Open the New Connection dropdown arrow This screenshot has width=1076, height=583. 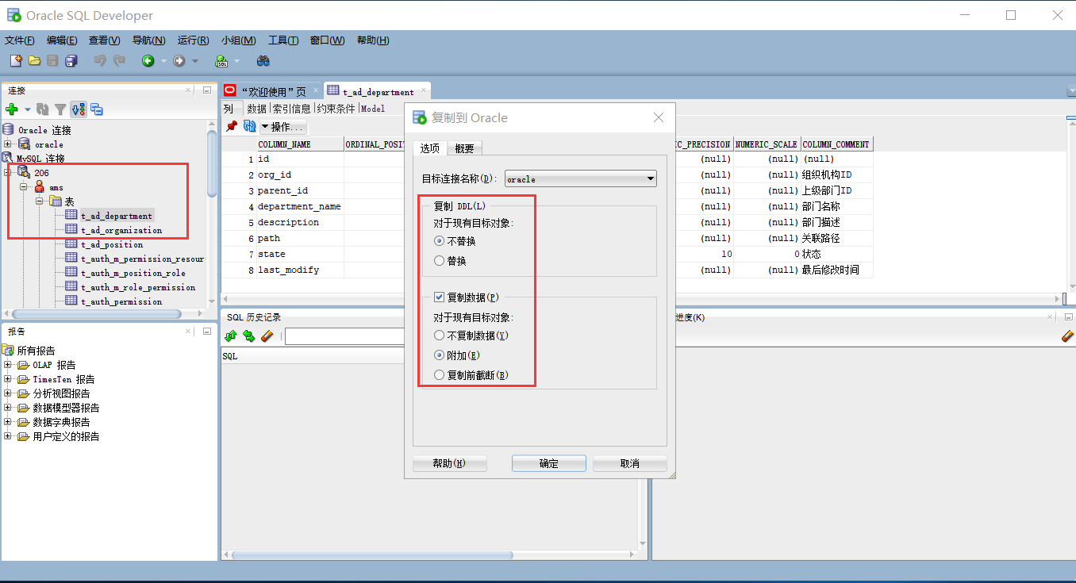click(x=27, y=109)
